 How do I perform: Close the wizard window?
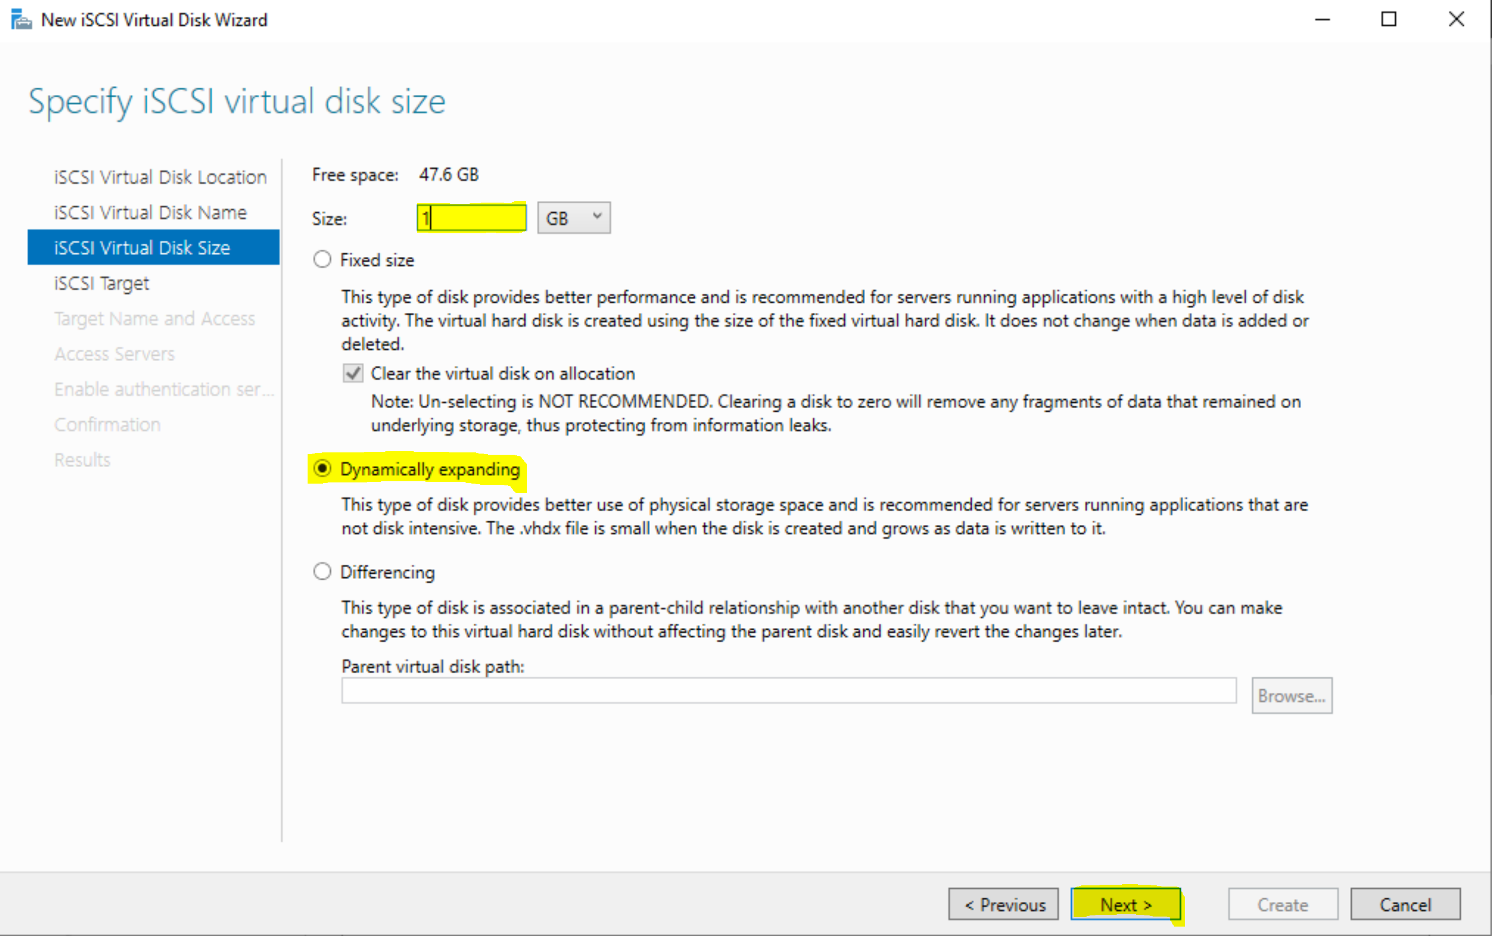pos(1456,20)
